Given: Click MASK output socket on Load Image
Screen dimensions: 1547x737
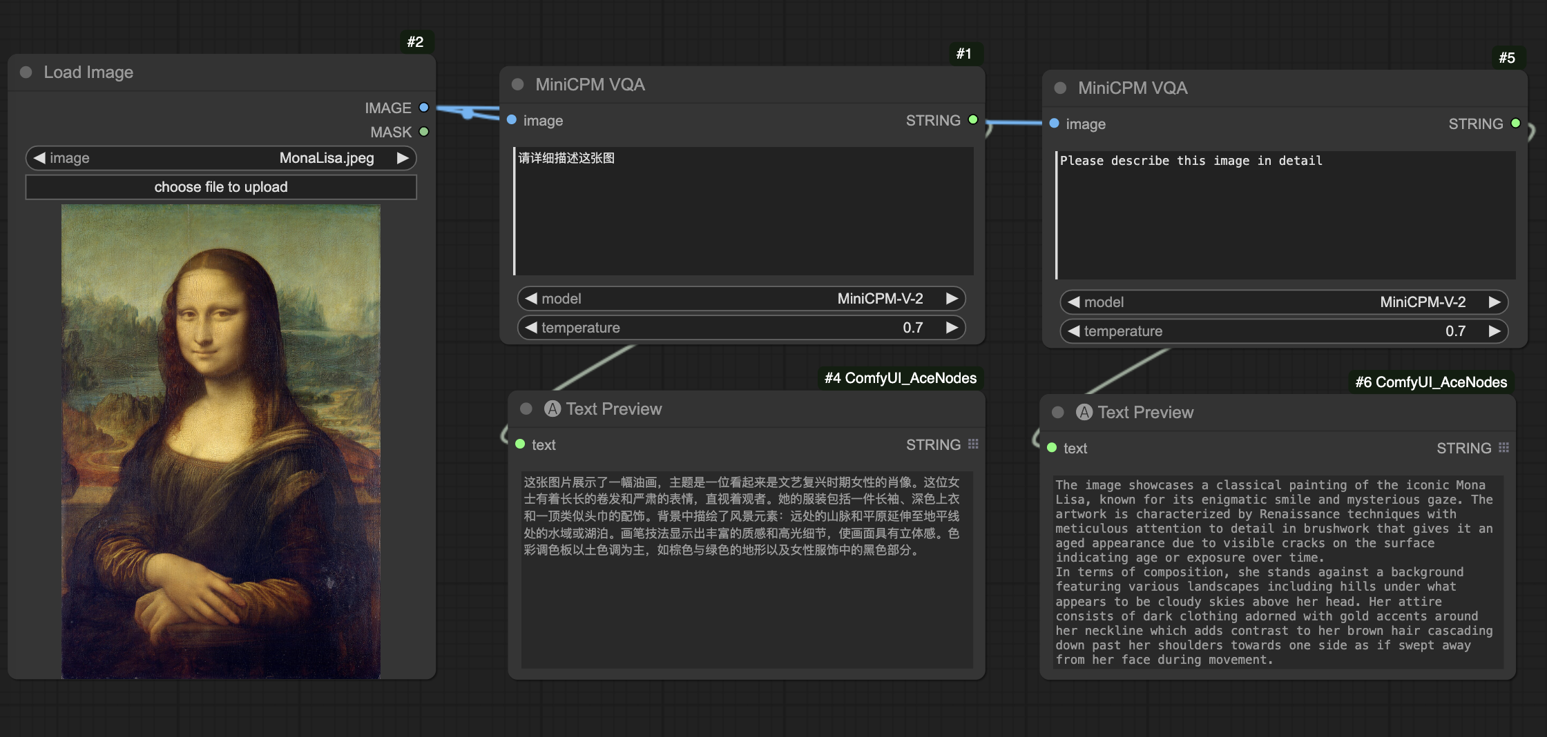Looking at the screenshot, I should click(x=424, y=131).
